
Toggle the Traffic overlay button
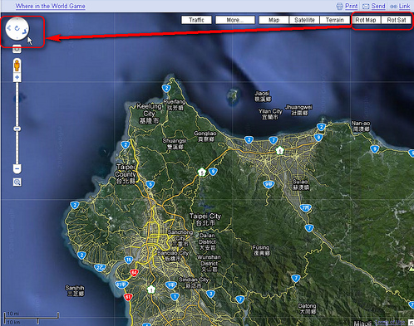[196, 20]
